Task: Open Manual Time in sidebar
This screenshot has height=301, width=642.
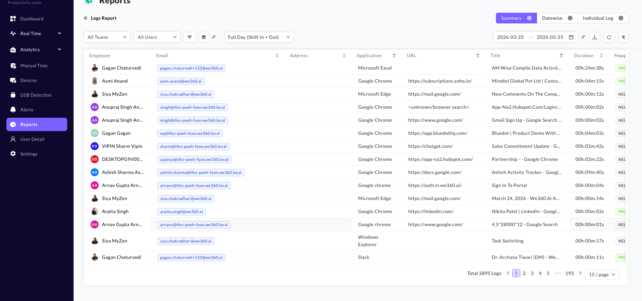Action: pos(37,66)
